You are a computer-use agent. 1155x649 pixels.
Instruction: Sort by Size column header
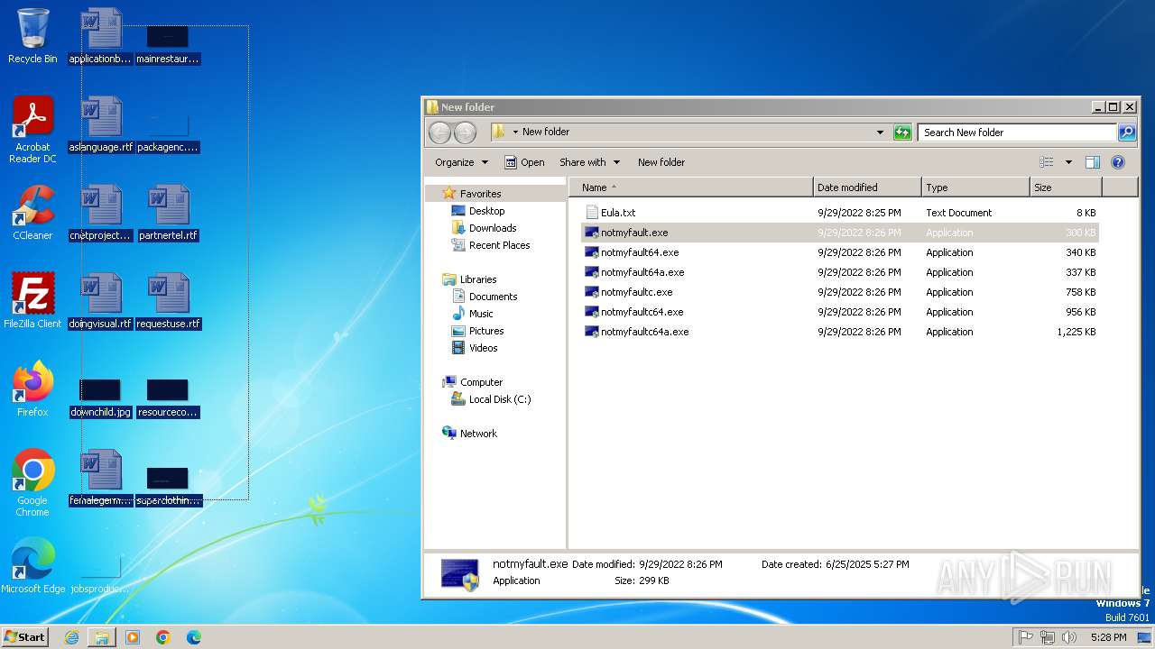1066,187
